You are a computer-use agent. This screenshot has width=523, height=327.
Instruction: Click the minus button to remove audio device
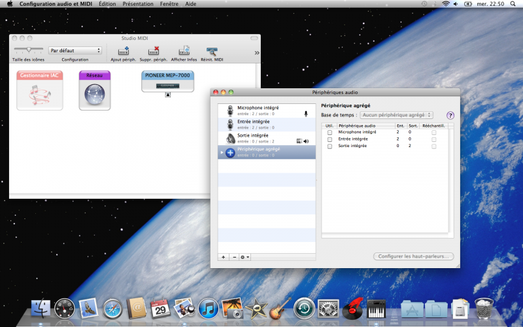tap(234, 258)
